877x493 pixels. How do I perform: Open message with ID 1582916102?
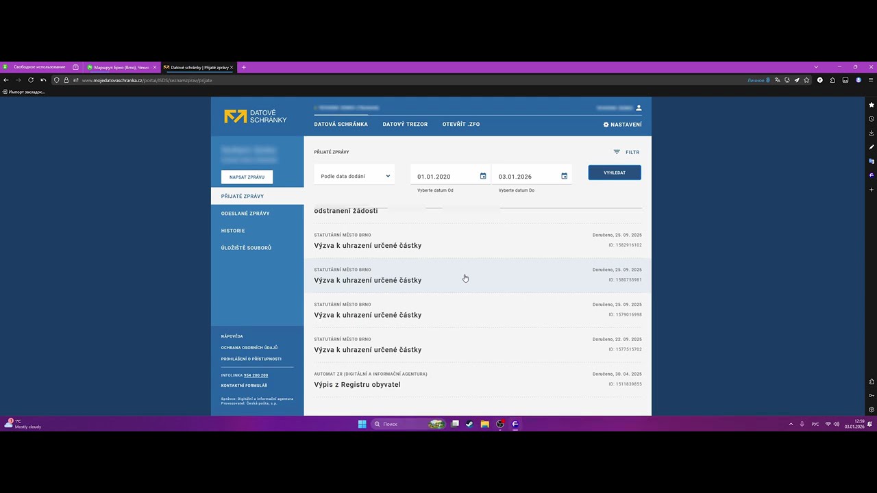[478, 240]
